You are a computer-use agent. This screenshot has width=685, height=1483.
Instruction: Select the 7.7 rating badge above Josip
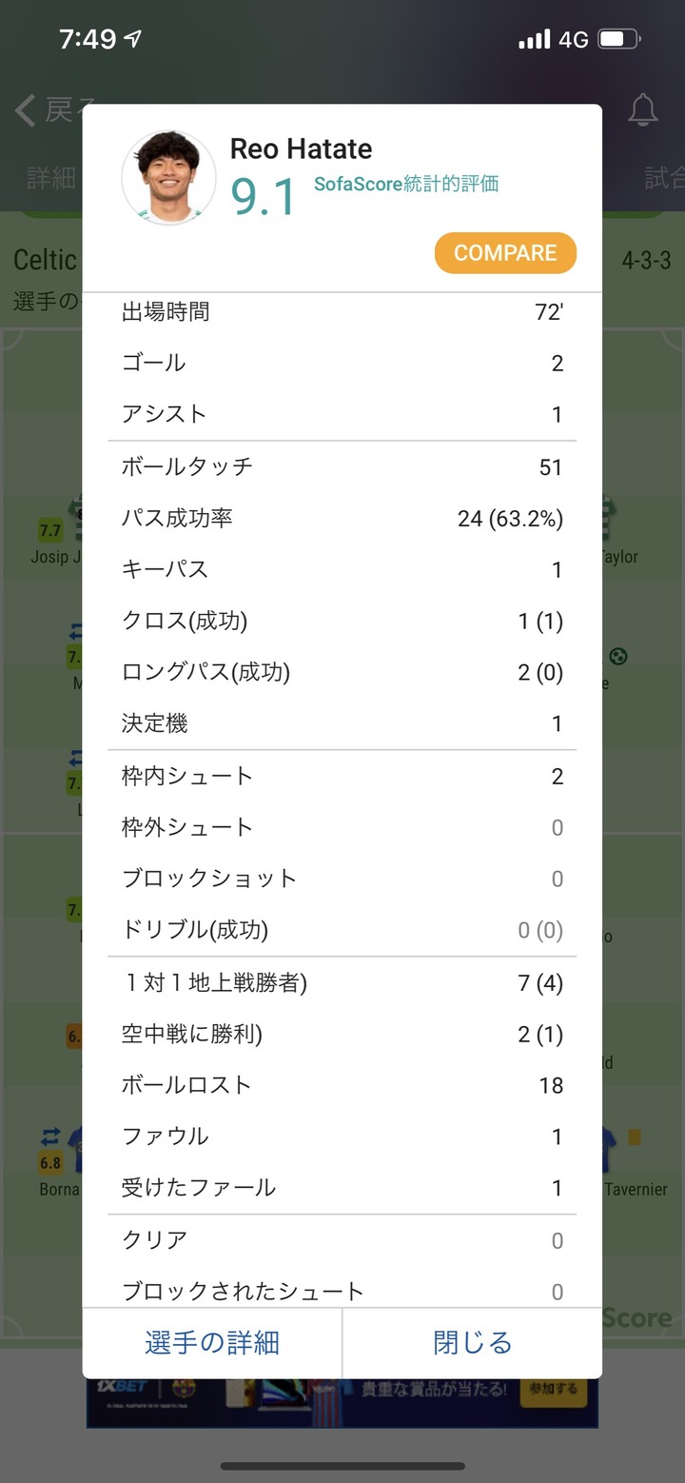[x=49, y=530]
